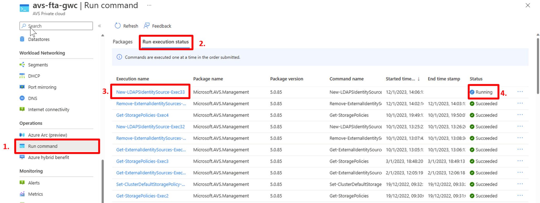This screenshot has width=540, height=203.
Task: Open the Get-StoragePolicies-Exec2 link
Action: (142, 196)
